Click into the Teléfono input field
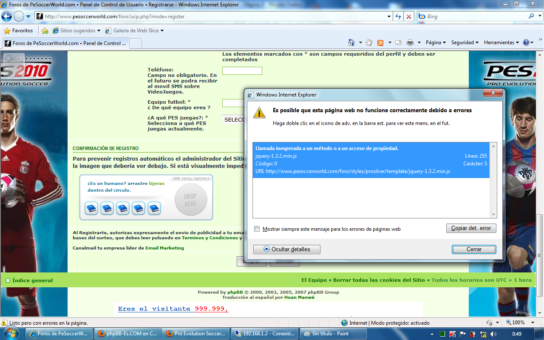The image size is (544, 340). pyautogui.click(x=242, y=71)
